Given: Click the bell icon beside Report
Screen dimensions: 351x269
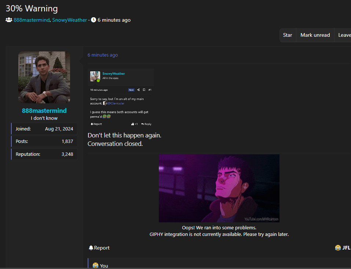Looking at the screenshot, I should 91,248.
